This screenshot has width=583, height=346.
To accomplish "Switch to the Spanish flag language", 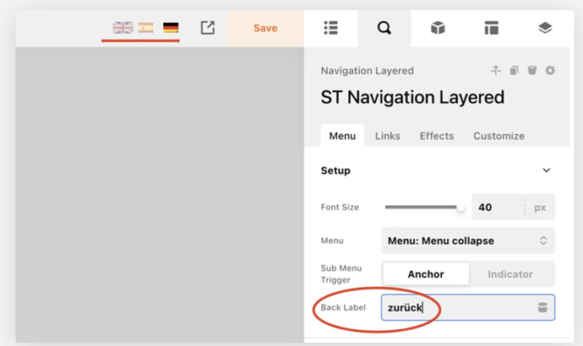I will [146, 28].
